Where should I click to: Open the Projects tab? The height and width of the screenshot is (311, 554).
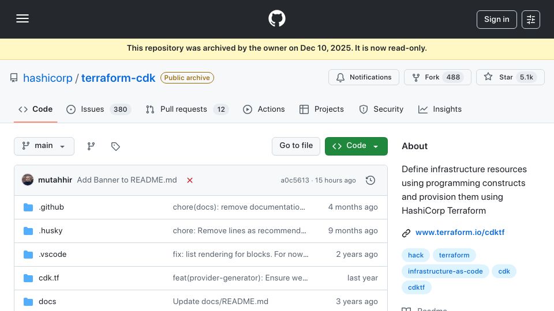321,109
